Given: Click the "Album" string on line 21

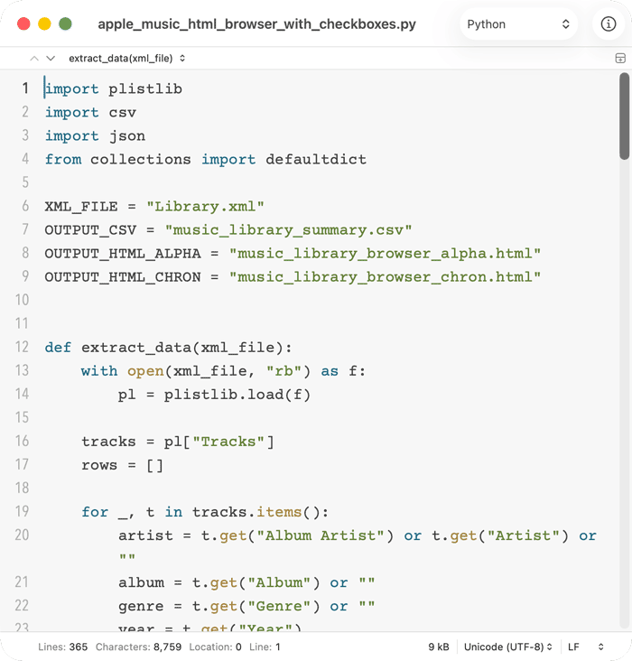Looking at the screenshot, I should (x=279, y=582).
